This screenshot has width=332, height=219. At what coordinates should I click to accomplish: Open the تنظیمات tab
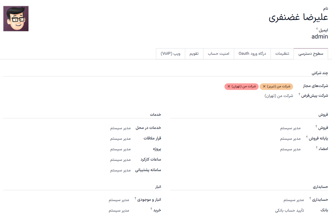282,54
